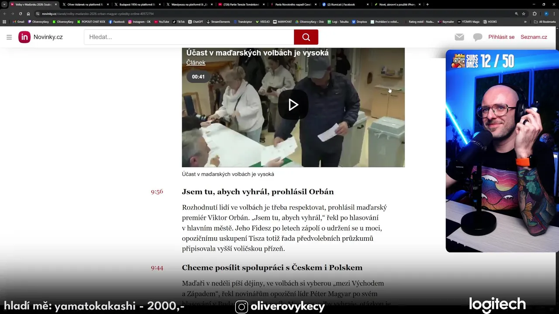Open the Gmail bookmark
The image size is (559, 314).
click(18, 21)
